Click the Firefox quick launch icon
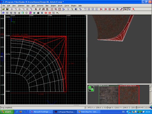152x114 pixels. click(21, 112)
